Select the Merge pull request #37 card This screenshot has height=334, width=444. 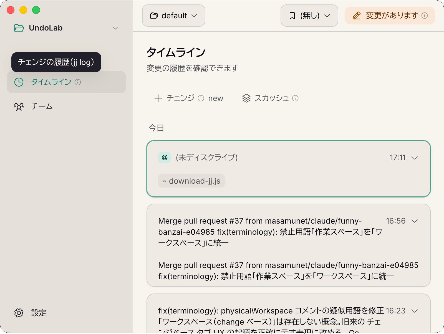289,245
